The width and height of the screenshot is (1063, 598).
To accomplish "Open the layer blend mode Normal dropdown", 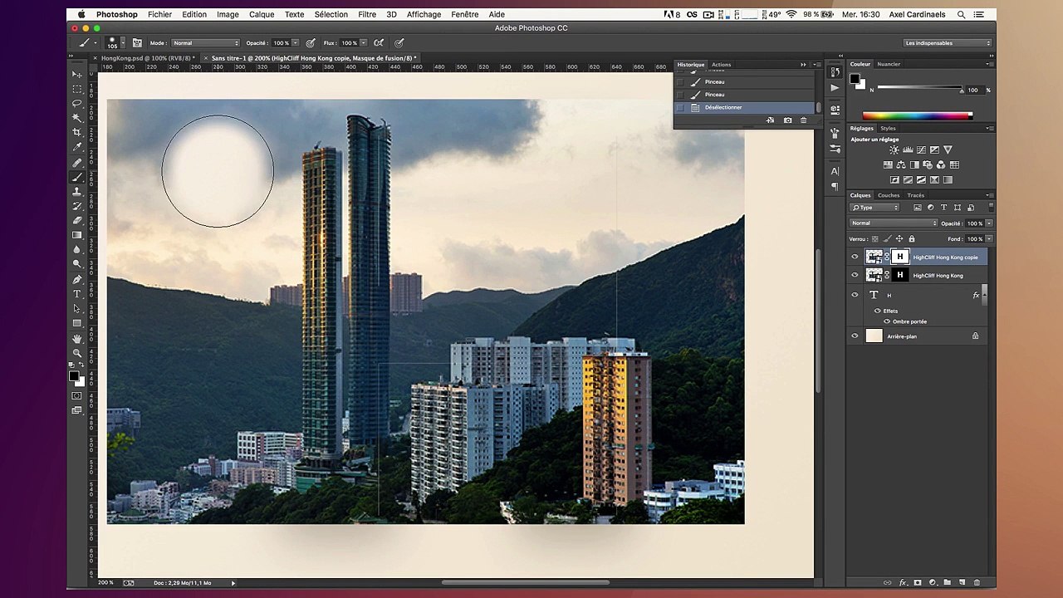I will [x=894, y=223].
